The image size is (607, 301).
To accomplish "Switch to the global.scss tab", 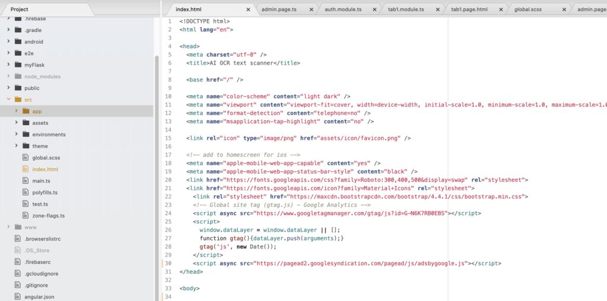I will pos(539,9).
